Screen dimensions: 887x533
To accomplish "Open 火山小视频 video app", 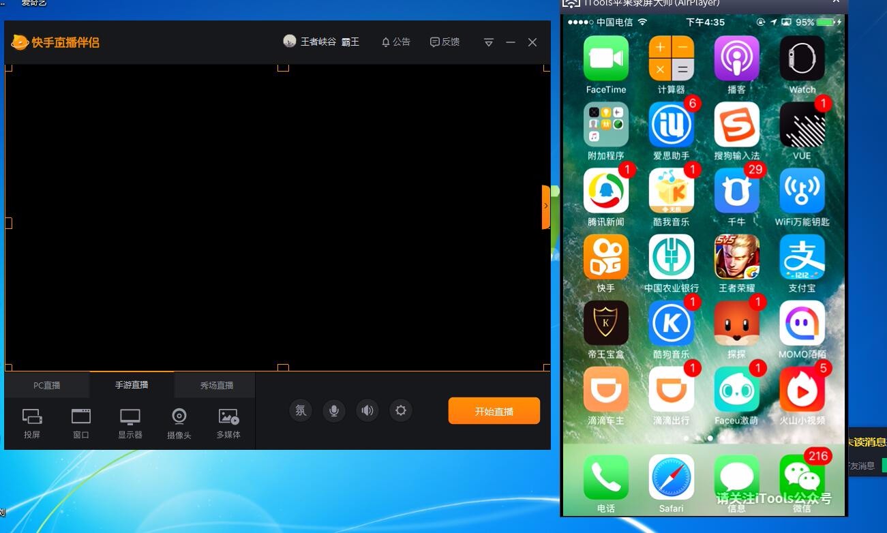I will point(802,389).
